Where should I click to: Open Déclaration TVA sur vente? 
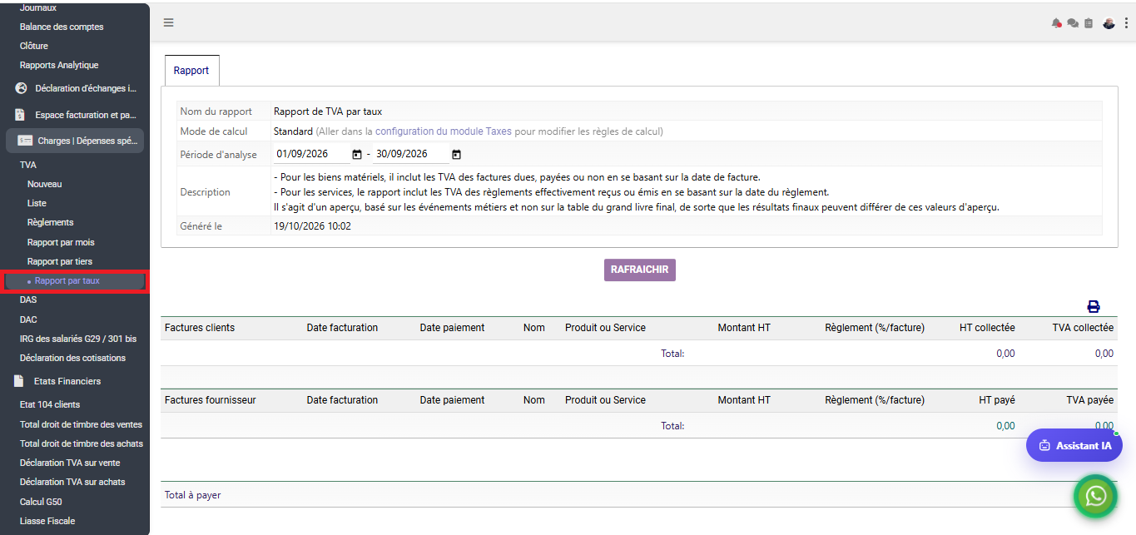point(70,463)
